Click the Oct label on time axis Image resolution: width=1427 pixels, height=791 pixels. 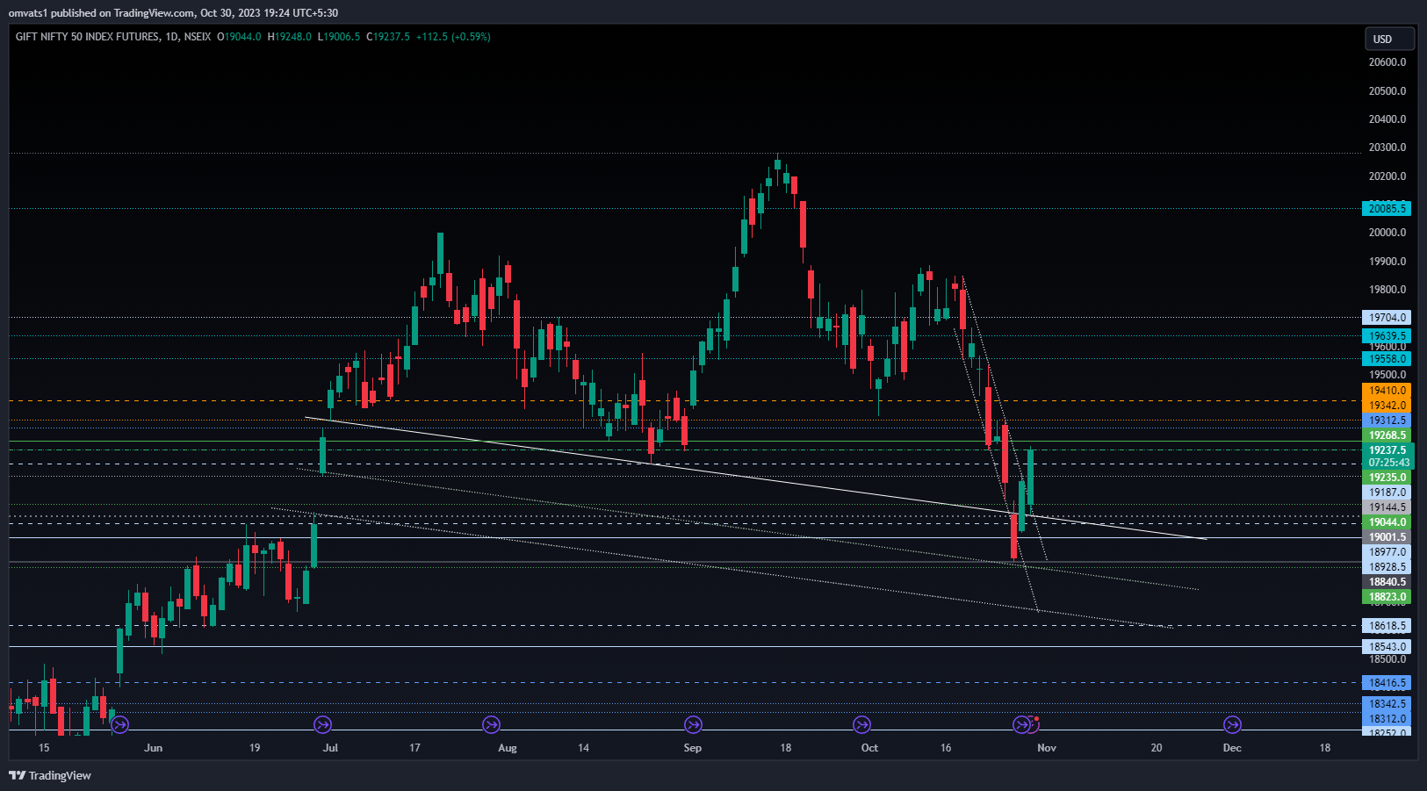tap(869, 748)
